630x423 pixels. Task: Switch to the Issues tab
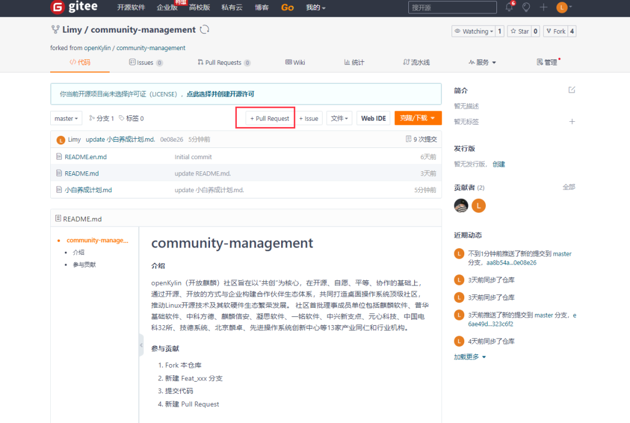(x=146, y=62)
